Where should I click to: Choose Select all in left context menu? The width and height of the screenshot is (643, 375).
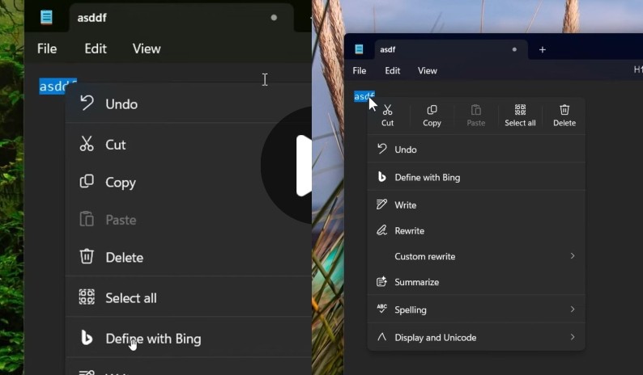tap(189, 298)
